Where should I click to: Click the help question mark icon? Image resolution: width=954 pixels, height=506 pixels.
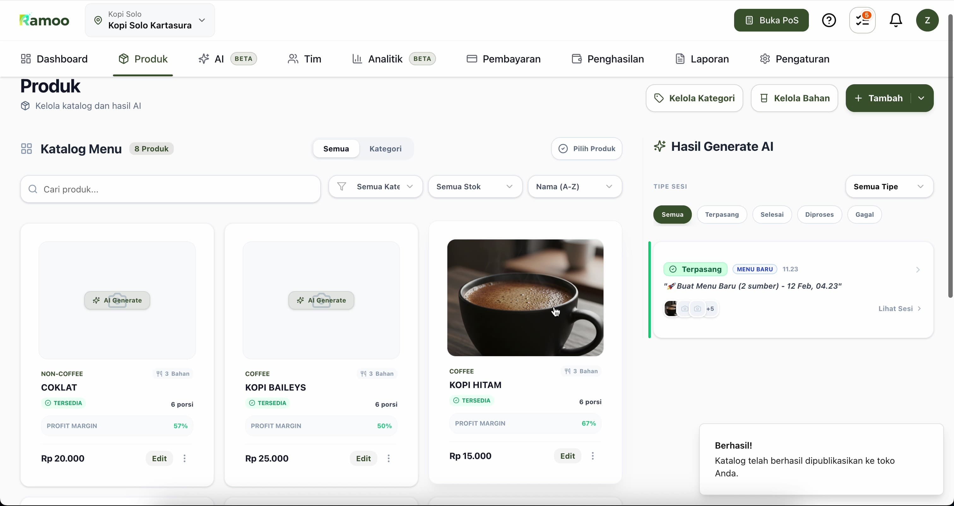click(829, 21)
